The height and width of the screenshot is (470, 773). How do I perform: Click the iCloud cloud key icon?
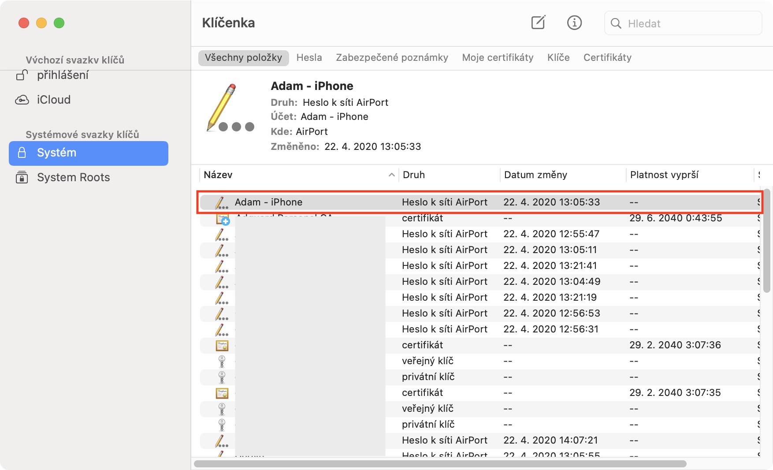point(22,100)
